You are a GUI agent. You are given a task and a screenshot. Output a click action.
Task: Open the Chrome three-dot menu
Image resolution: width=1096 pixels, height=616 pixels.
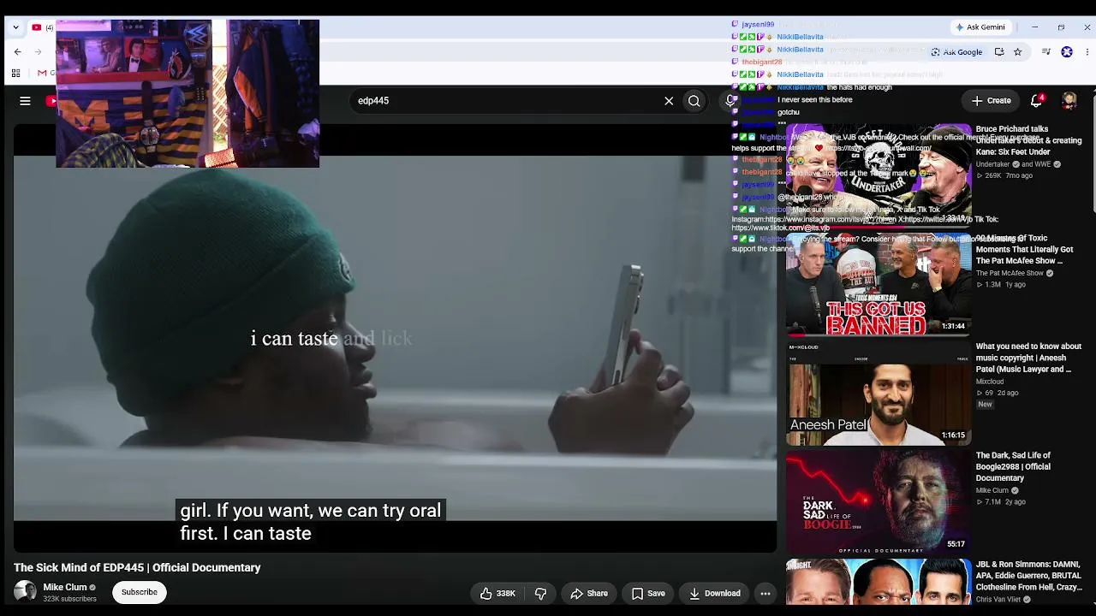pos(1087,52)
